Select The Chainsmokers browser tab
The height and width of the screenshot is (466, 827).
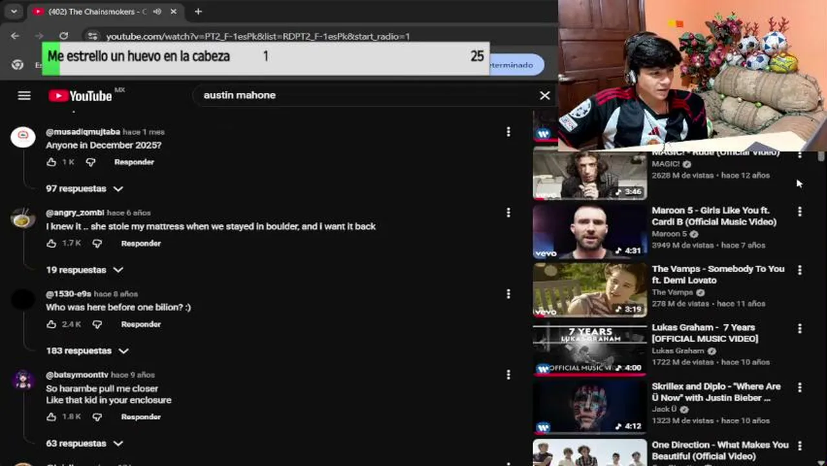coord(97,12)
